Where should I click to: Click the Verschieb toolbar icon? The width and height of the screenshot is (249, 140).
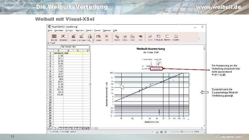click(63, 37)
